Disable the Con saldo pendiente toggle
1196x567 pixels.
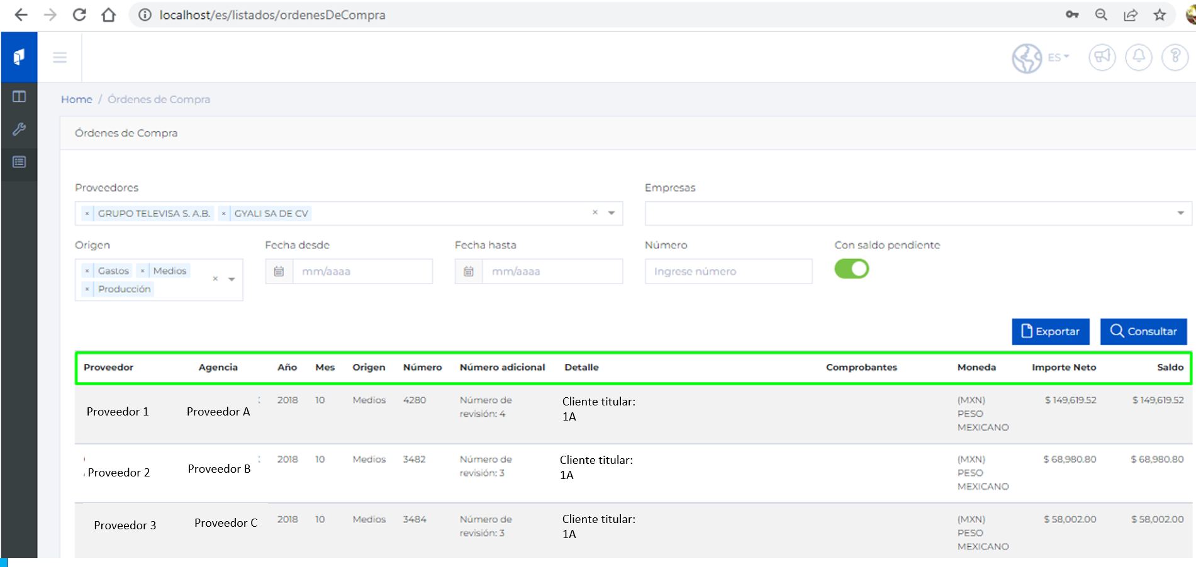click(851, 269)
